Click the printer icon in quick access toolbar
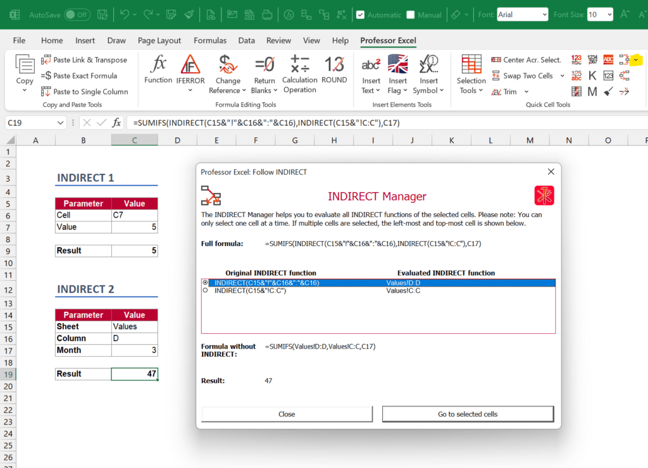 [x=268, y=15]
